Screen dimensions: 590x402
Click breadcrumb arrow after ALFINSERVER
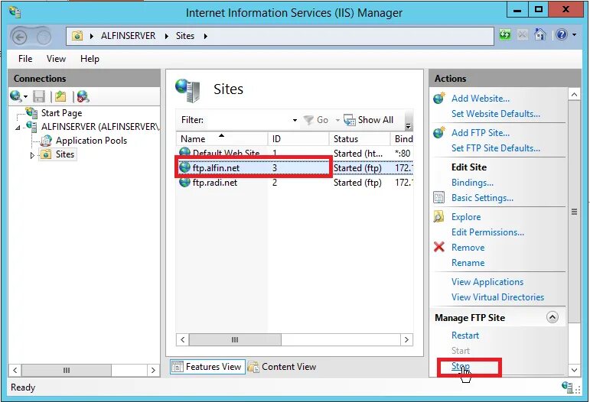click(x=166, y=36)
